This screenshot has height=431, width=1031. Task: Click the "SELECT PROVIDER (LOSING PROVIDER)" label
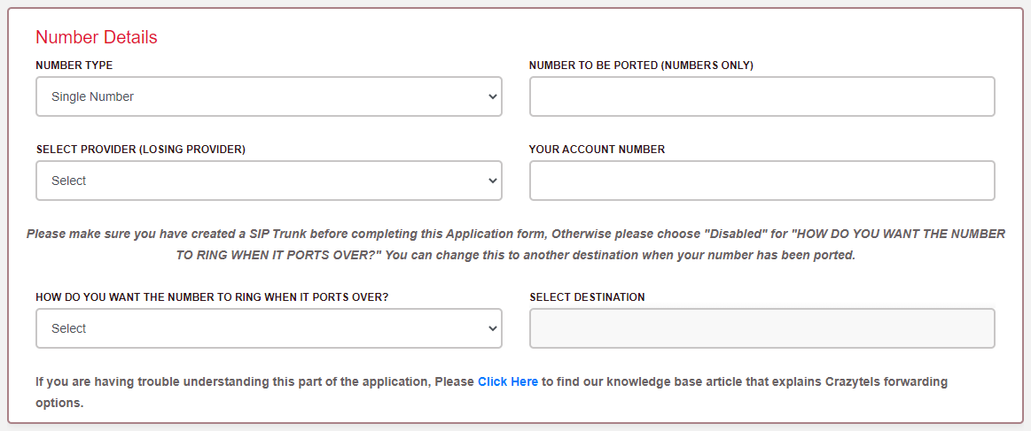point(141,150)
